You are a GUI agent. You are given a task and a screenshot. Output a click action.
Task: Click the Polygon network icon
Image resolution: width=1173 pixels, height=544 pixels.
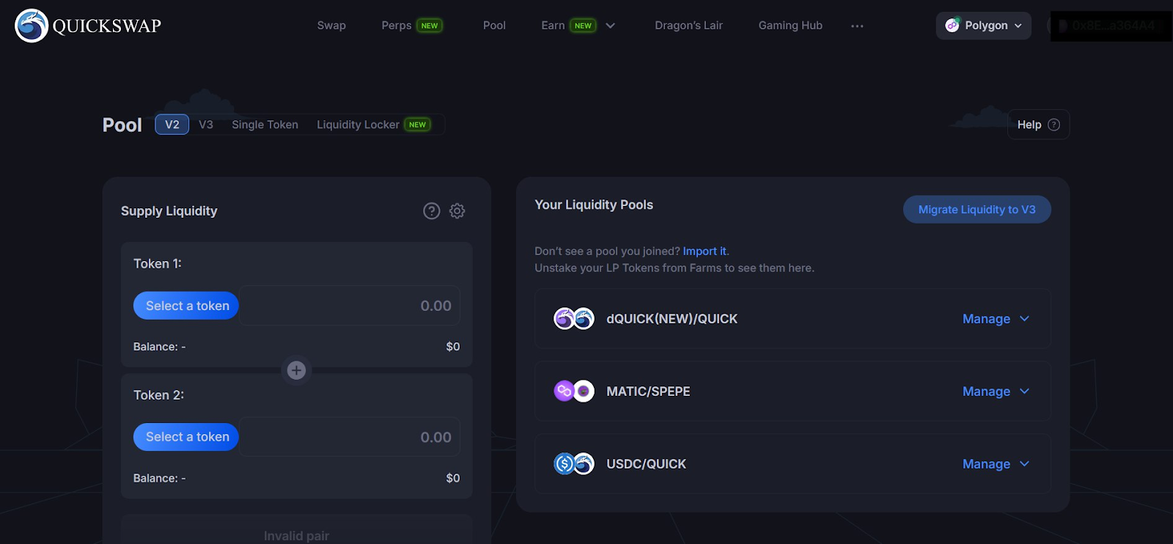click(952, 26)
